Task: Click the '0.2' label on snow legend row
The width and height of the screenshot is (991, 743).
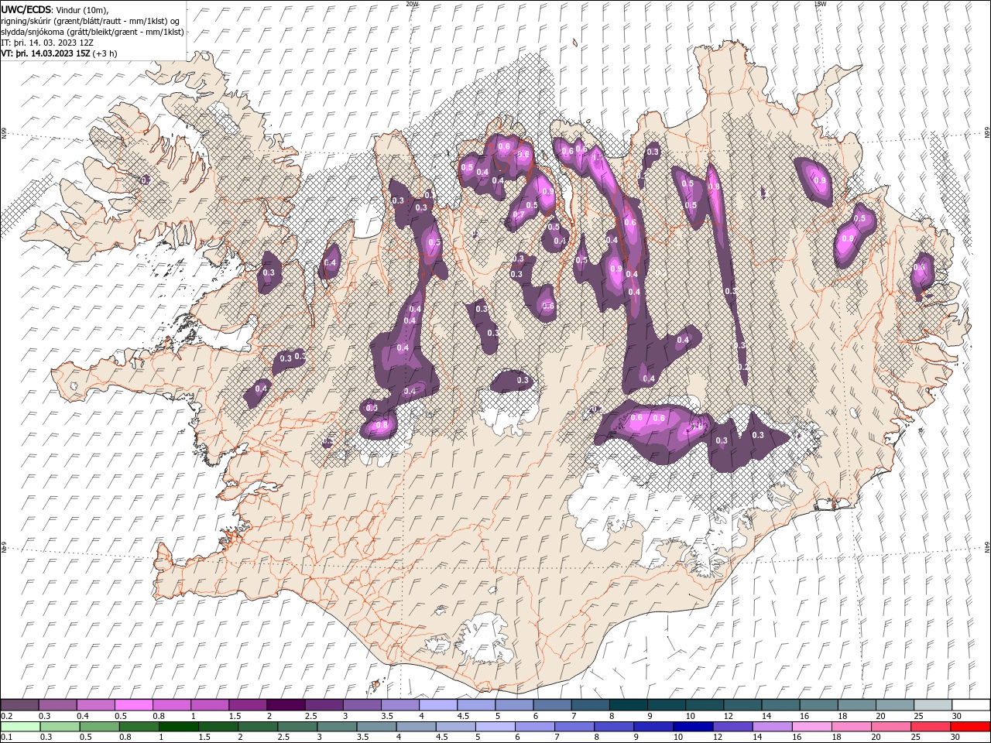Action: point(6,716)
